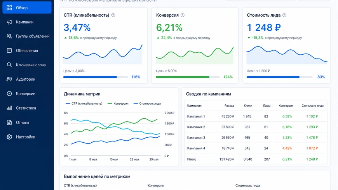Open help tooltip next to CTR (кликабельность)
This screenshot has width=338, height=190.
113,15
